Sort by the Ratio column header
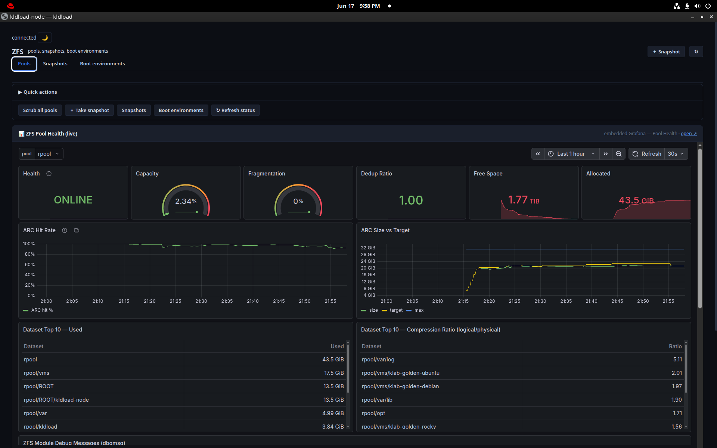 (675, 346)
